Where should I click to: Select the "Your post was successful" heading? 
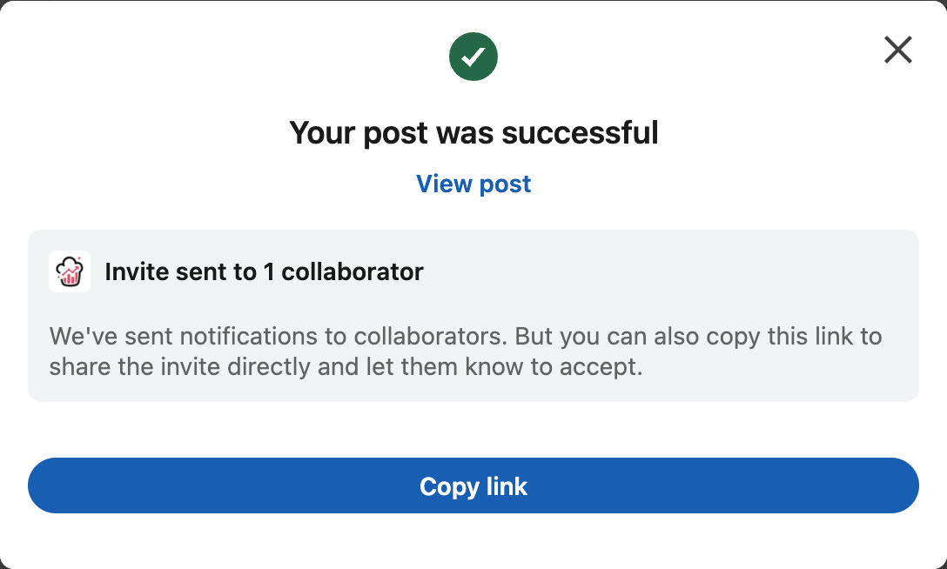point(473,132)
